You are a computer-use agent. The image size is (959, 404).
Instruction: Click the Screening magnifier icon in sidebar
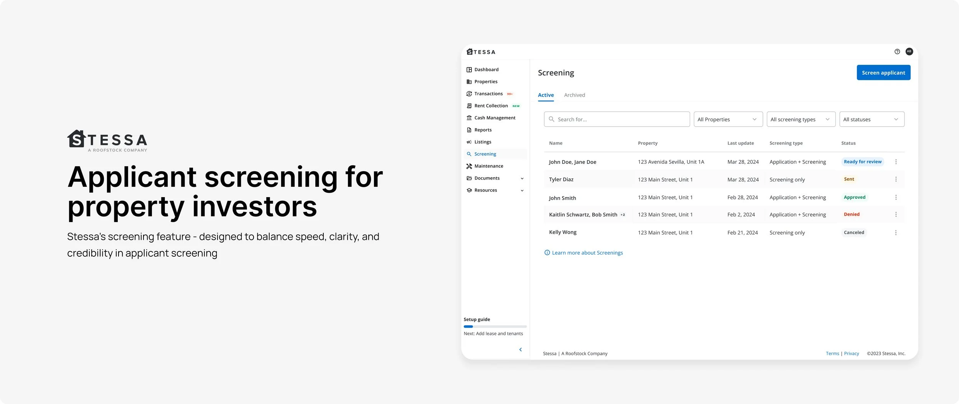[x=469, y=154]
